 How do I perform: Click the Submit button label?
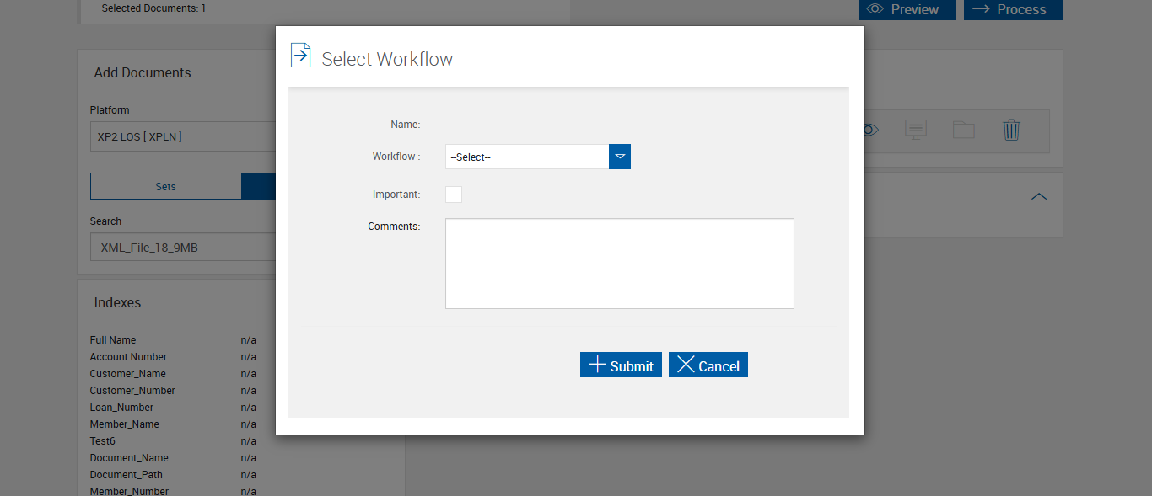pyautogui.click(x=632, y=366)
